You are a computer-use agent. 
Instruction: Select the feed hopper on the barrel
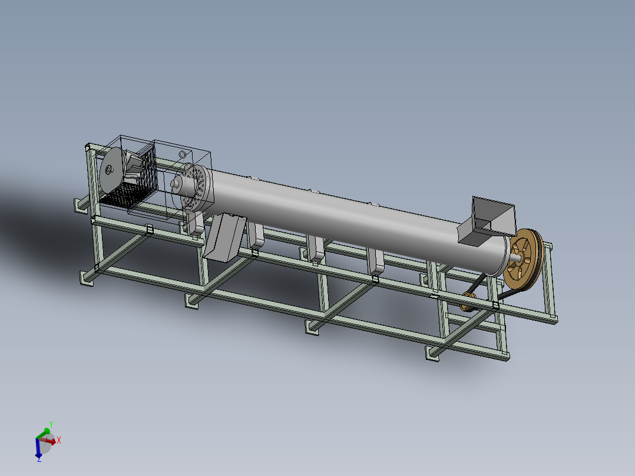click(487, 221)
